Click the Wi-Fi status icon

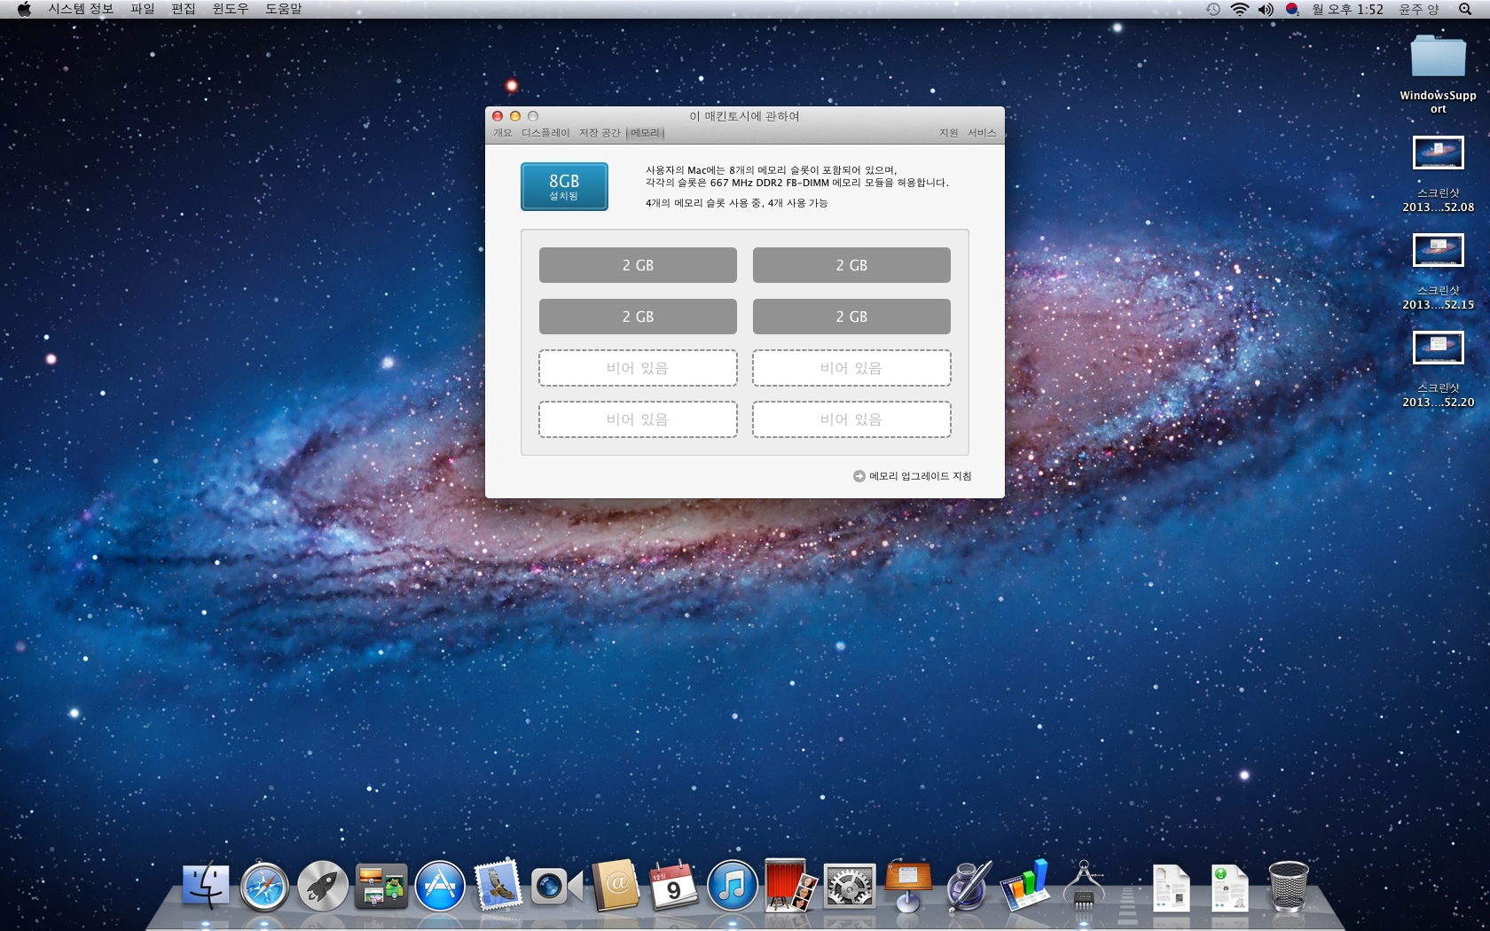click(x=1239, y=9)
